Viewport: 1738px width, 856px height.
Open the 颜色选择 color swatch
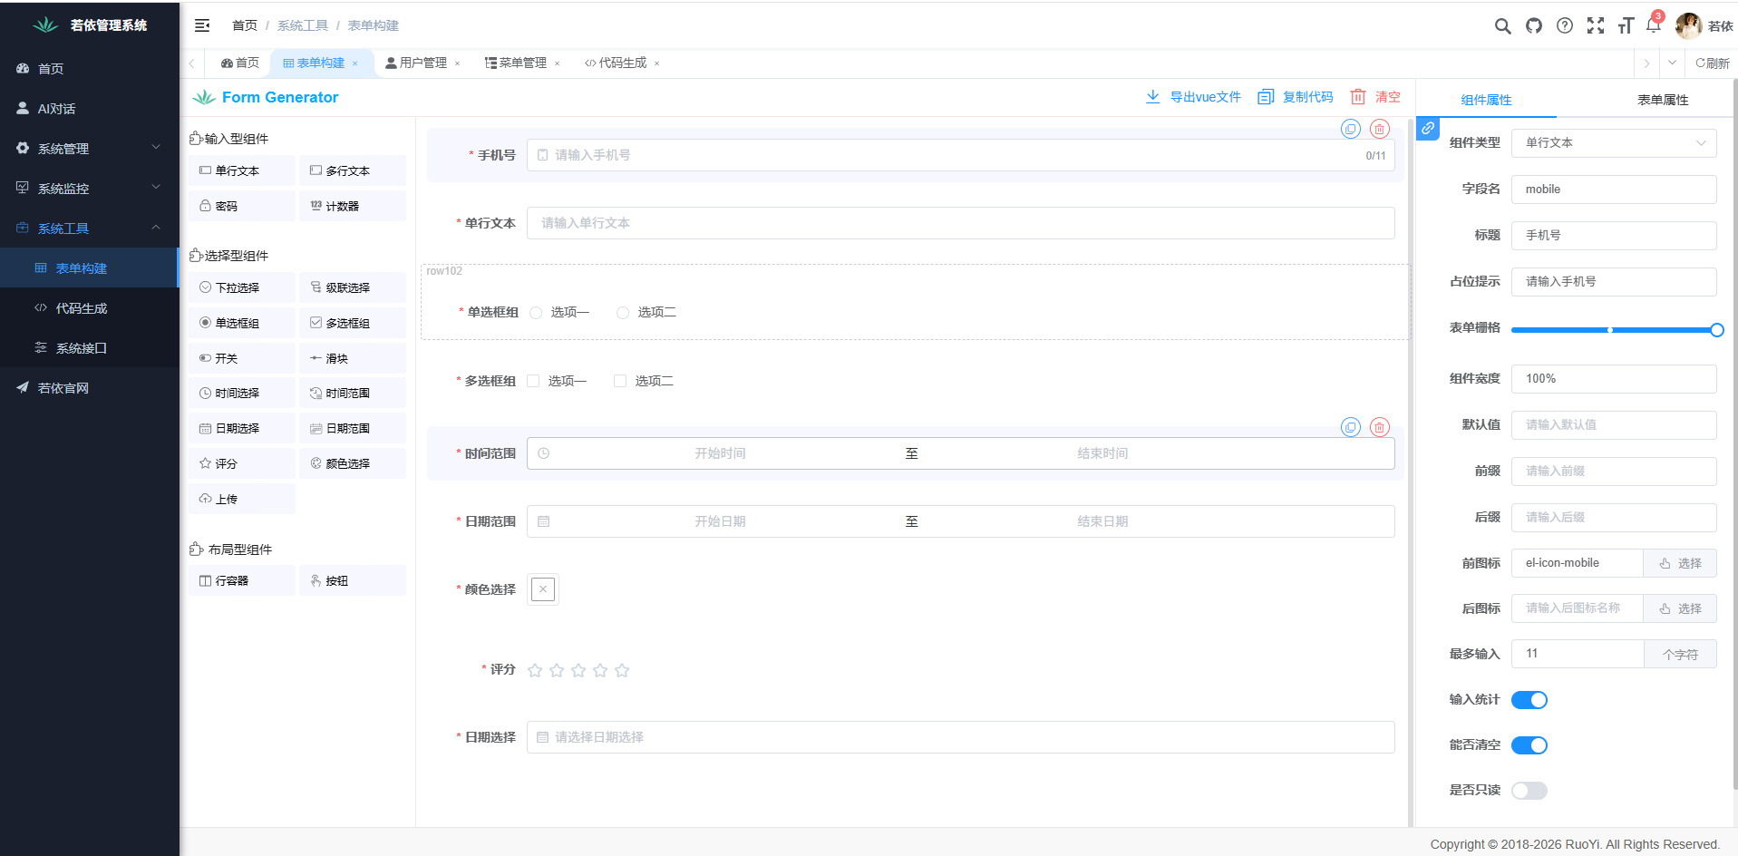point(543,589)
